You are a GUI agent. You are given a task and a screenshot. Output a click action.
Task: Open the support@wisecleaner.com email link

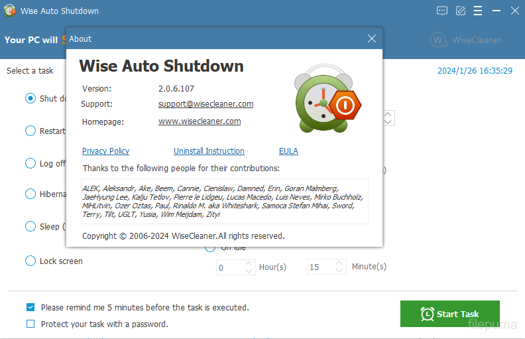click(205, 104)
